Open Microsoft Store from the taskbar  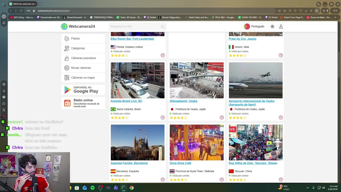[x=77, y=188]
